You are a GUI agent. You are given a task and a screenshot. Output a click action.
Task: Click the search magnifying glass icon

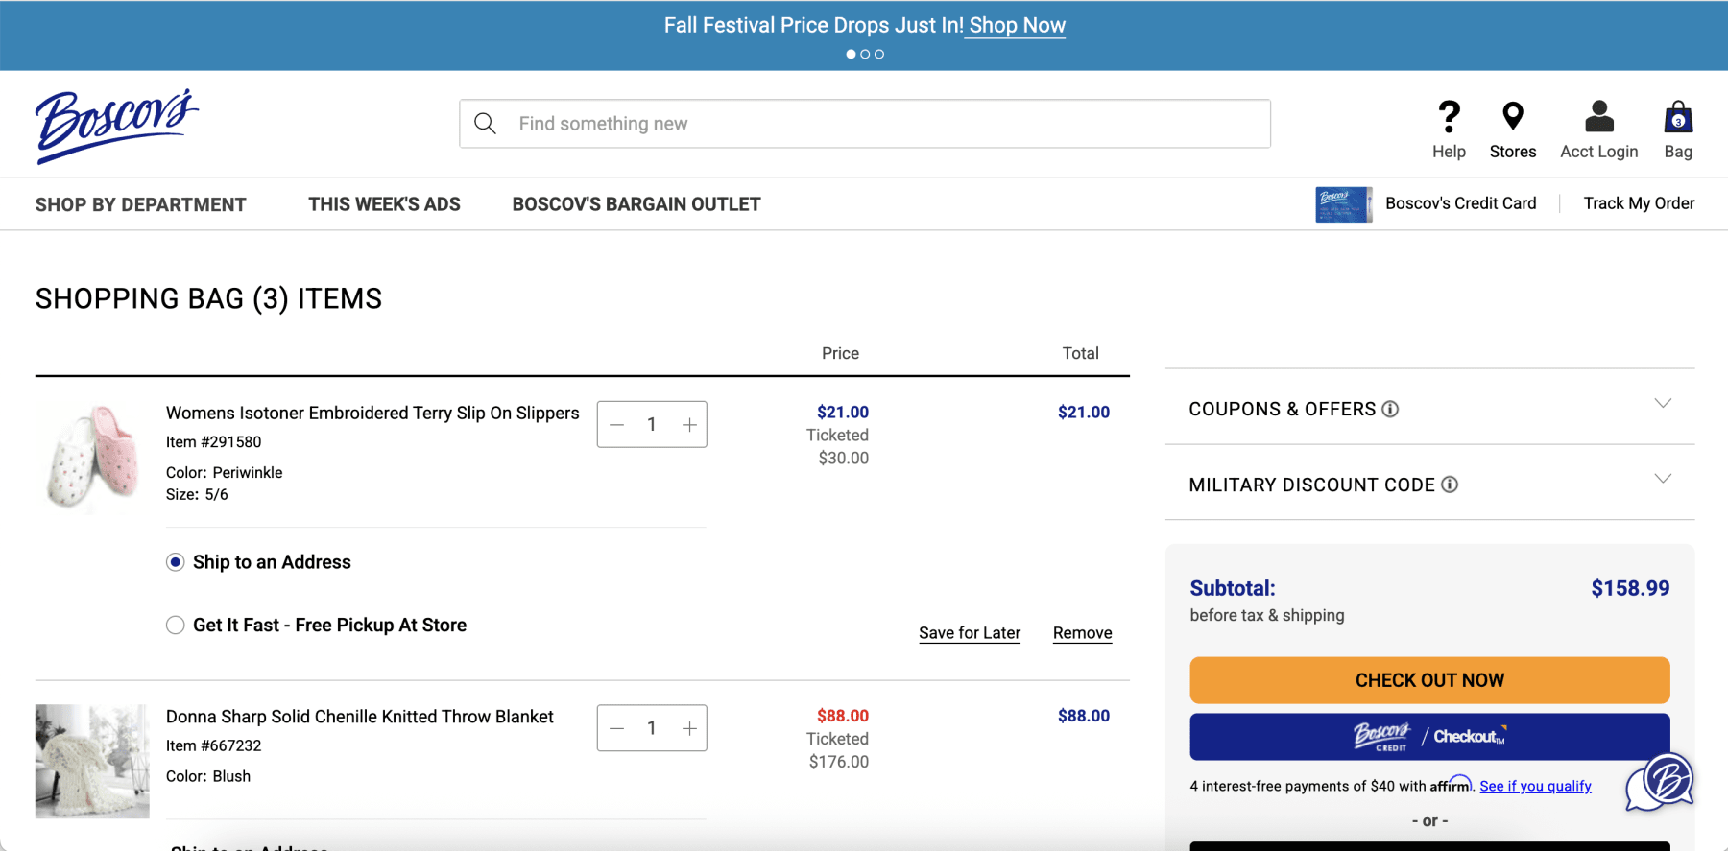click(486, 124)
